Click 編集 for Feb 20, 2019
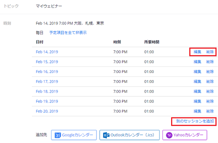This screenshot has height=143, width=218. pos(197,111)
